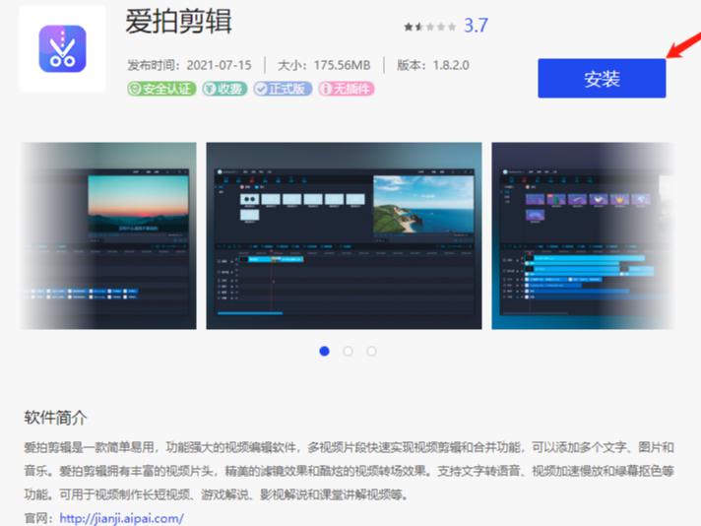Image resolution: width=701 pixels, height=526 pixels.
Task: Click the 爱拍剪辑 scissors app icon
Action: coord(63,48)
